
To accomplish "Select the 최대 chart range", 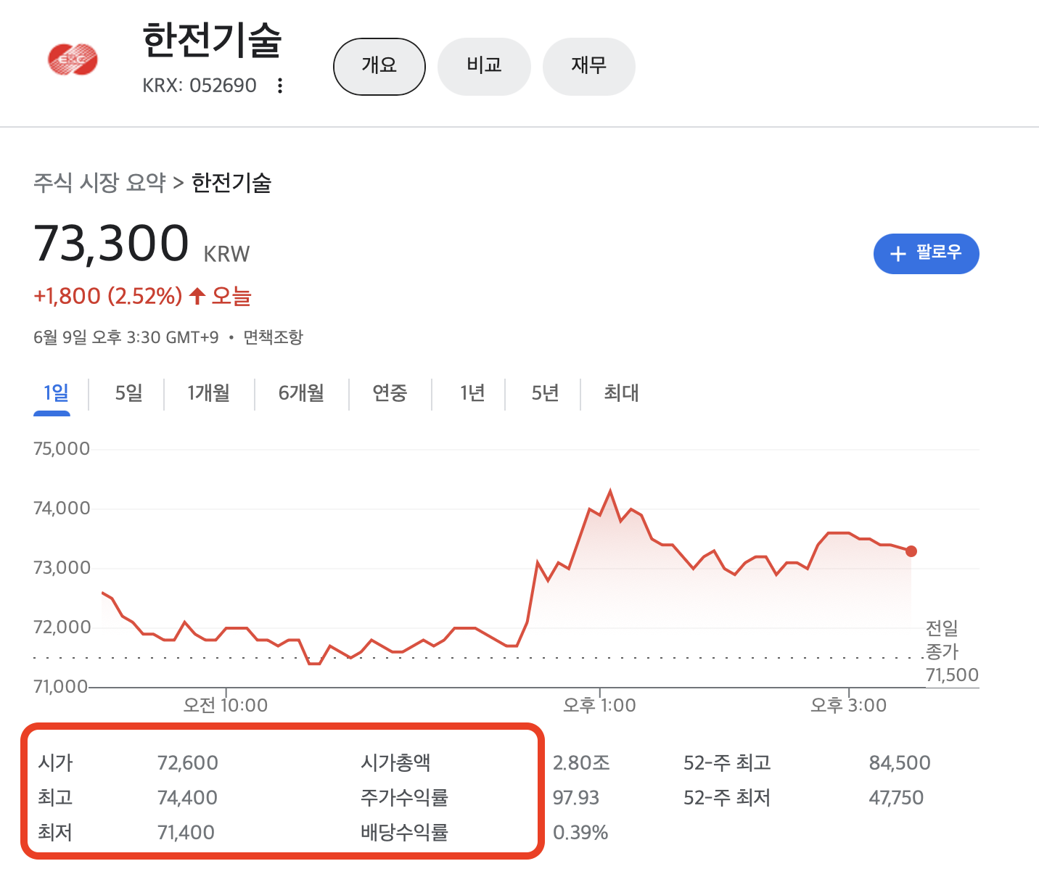I will coord(620,393).
